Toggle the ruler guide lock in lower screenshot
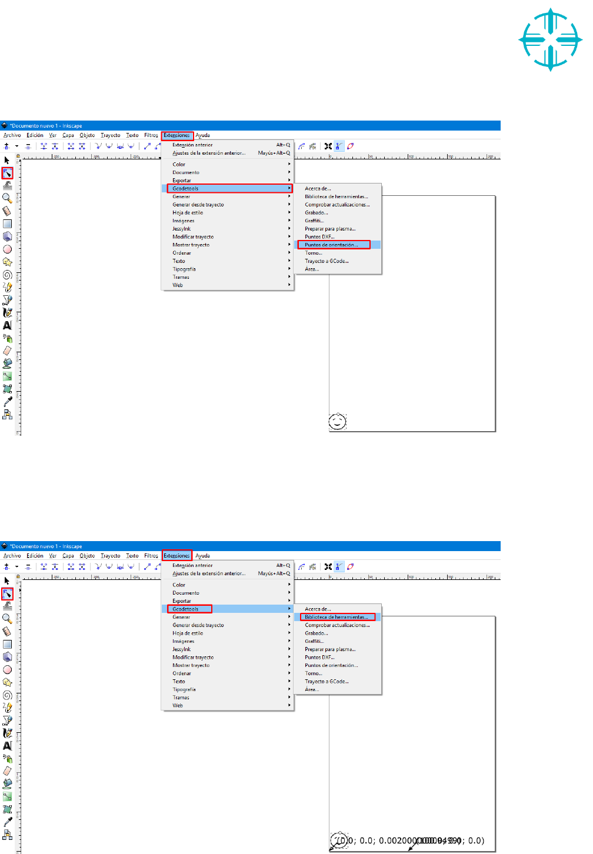The image size is (593, 854). coord(18,577)
